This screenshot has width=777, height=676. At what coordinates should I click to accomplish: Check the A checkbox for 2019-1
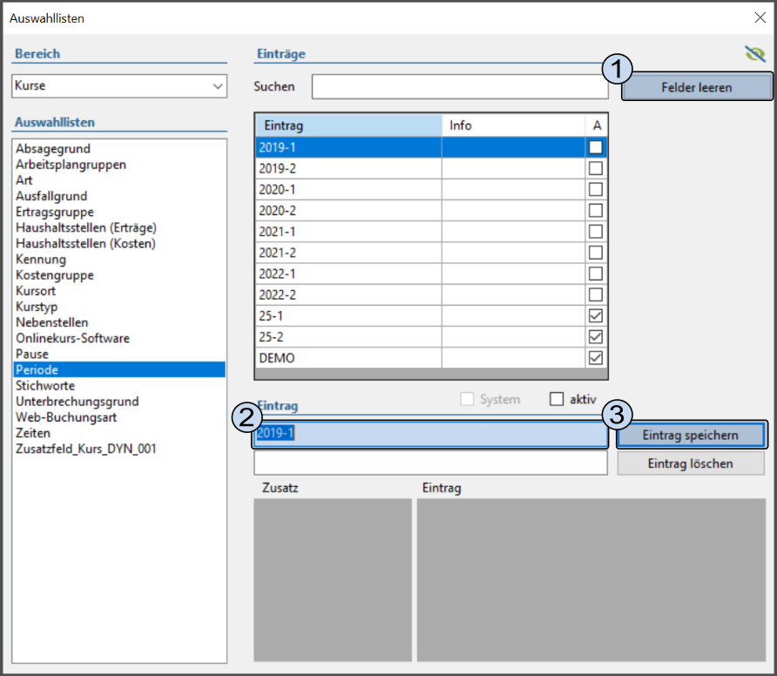(596, 147)
